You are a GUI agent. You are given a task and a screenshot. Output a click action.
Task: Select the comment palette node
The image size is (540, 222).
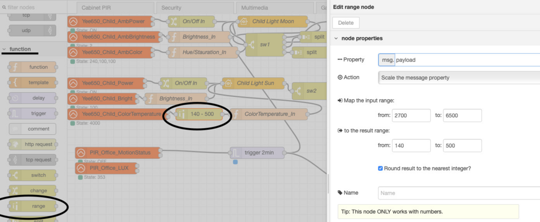pos(32,129)
